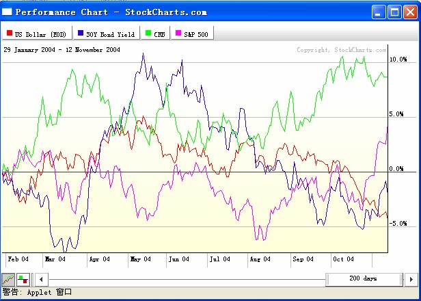Open the US Dollar (EOD) symbol tab
The image size is (421, 301).
(x=37, y=33)
